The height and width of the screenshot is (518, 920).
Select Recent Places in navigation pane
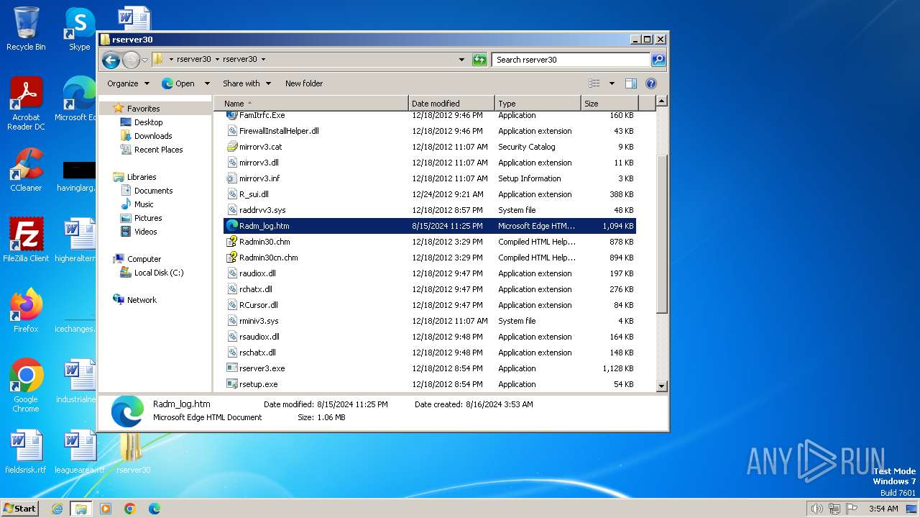click(158, 150)
